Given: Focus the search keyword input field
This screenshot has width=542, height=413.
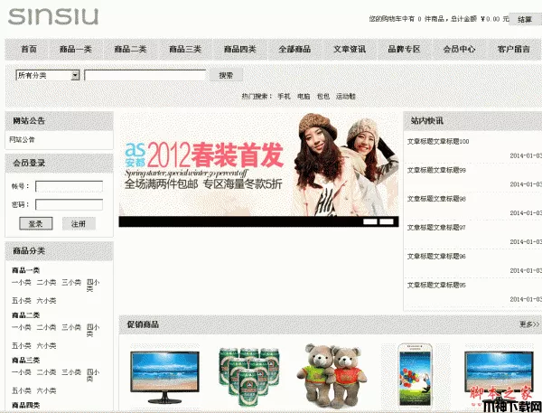Looking at the screenshot, I should [145, 75].
